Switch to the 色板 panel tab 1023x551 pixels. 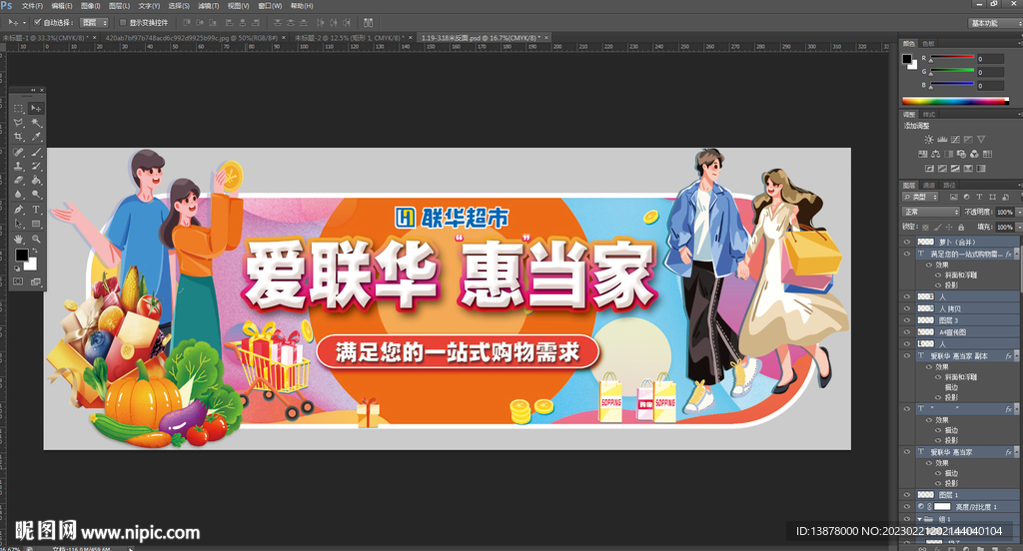point(928,44)
